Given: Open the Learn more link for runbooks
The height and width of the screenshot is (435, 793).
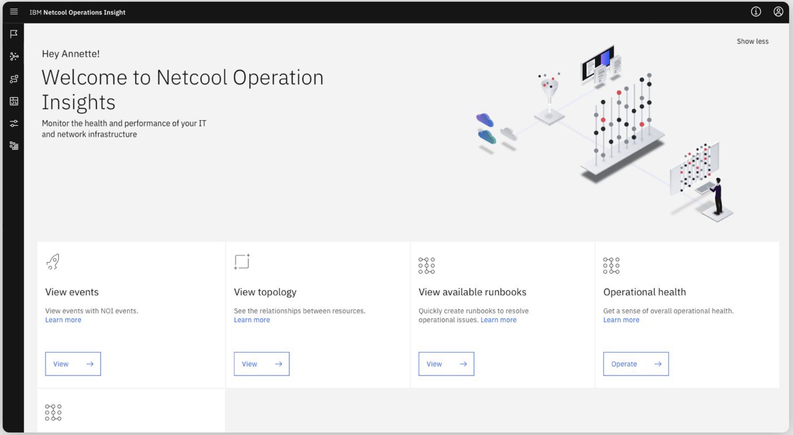Looking at the screenshot, I should click(x=499, y=320).
